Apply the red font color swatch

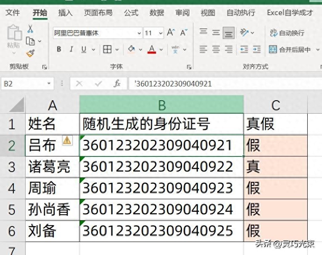click(152, 49)
